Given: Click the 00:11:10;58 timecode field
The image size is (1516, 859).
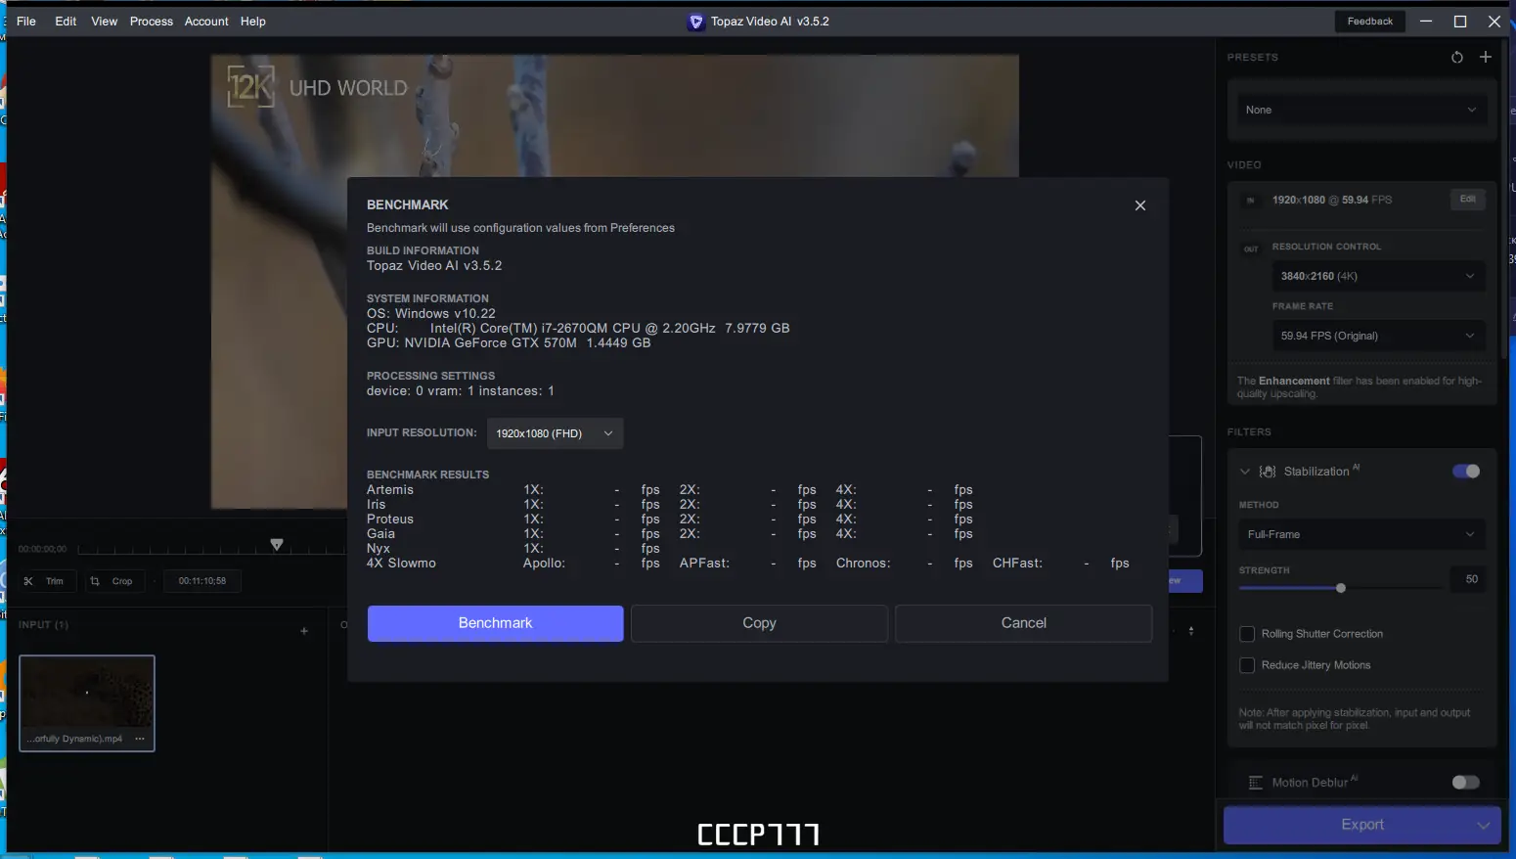Looking at the screenshot, I should [201, 581].
